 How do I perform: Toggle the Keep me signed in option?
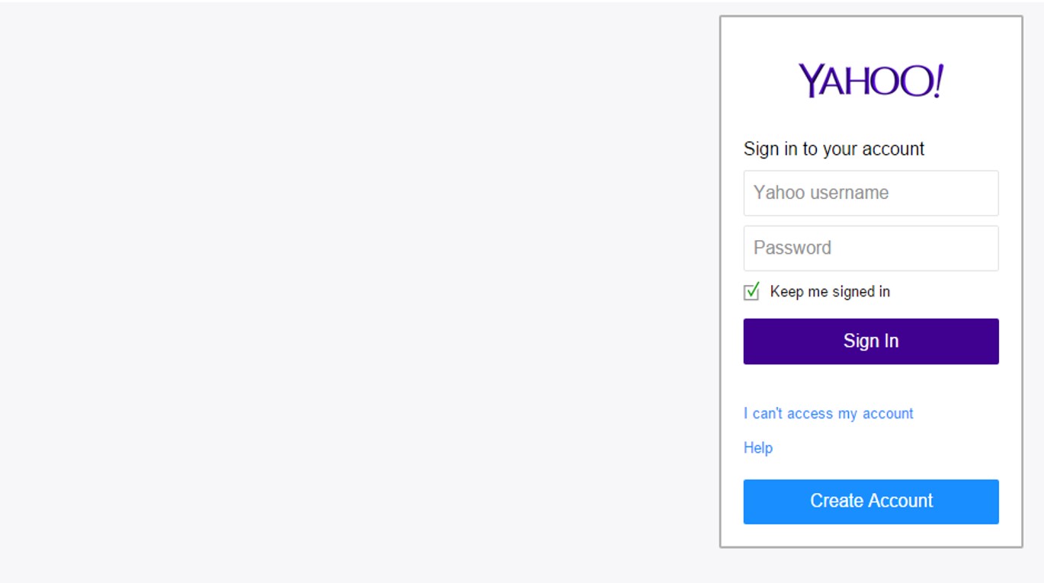click(x=750, y=291)
